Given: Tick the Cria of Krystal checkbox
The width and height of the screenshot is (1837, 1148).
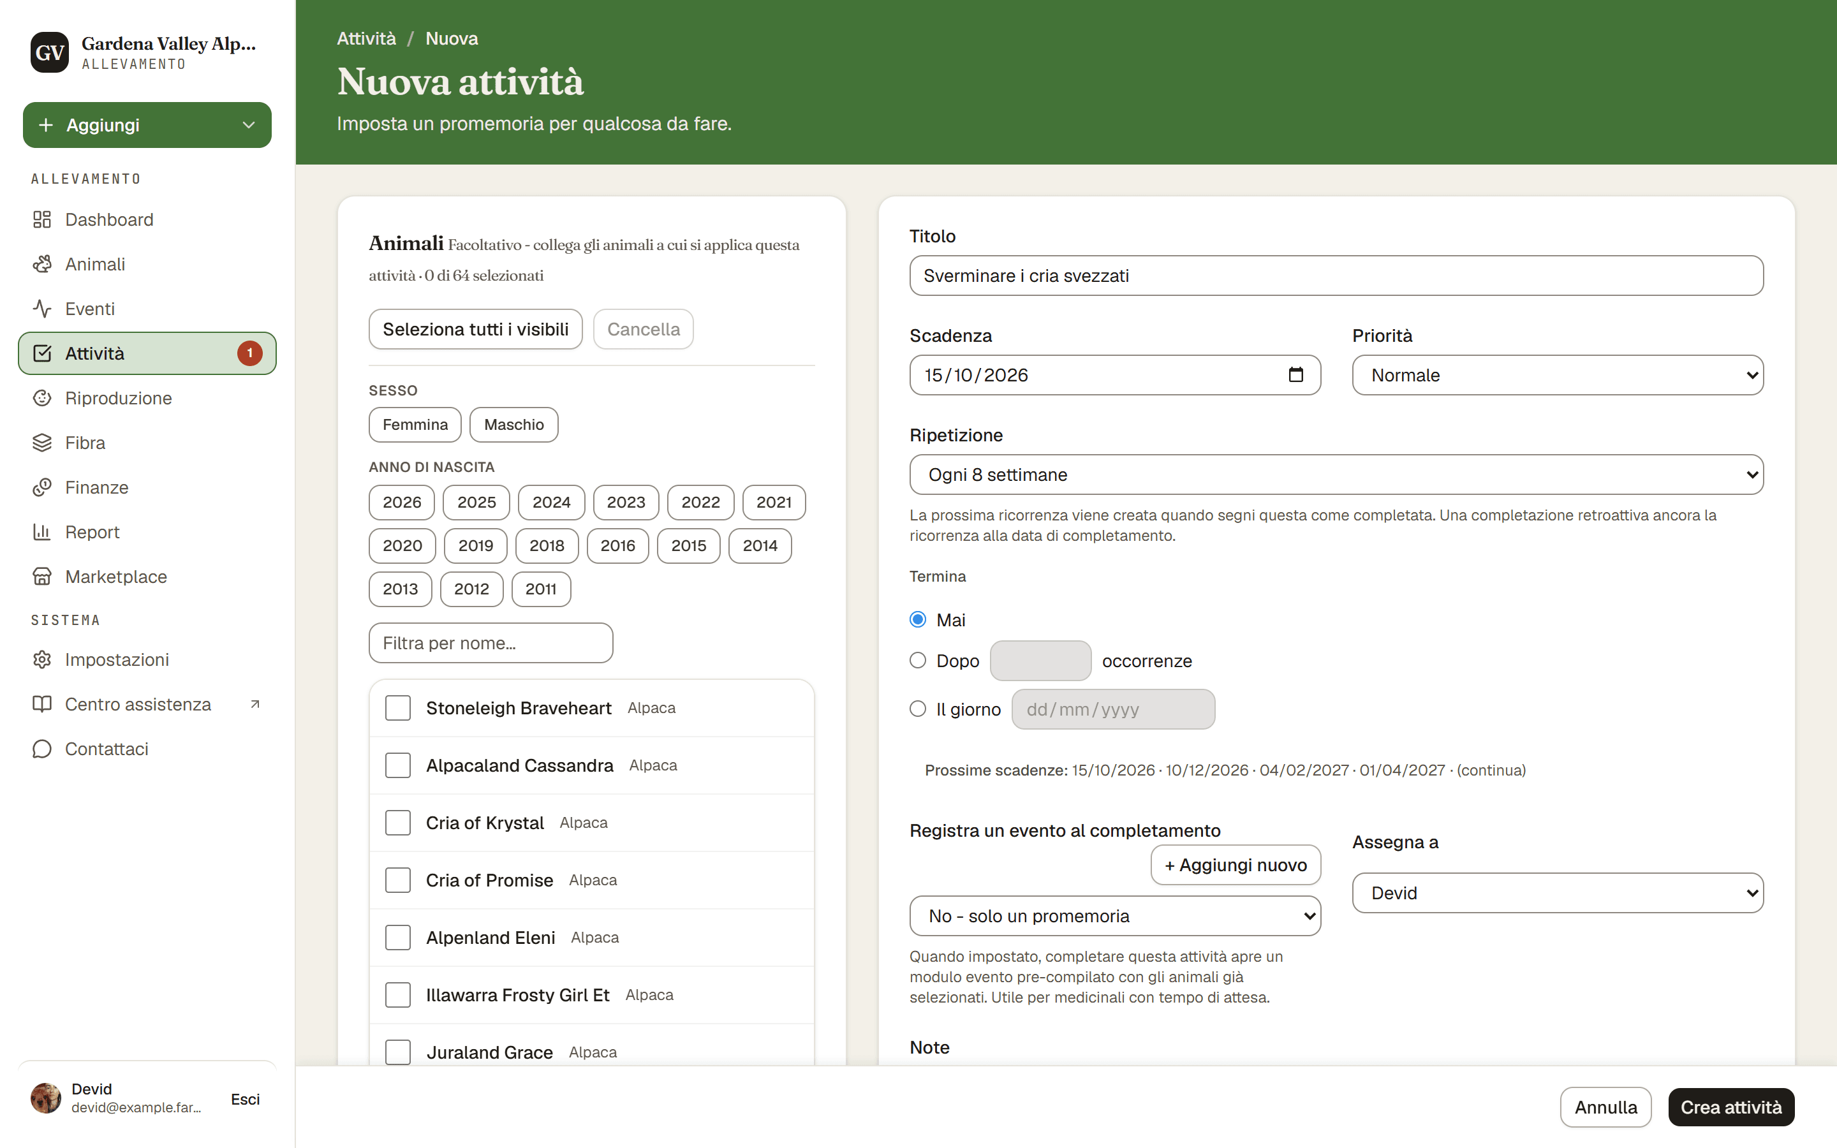Looking at the screenshot, I should [398, 822].
